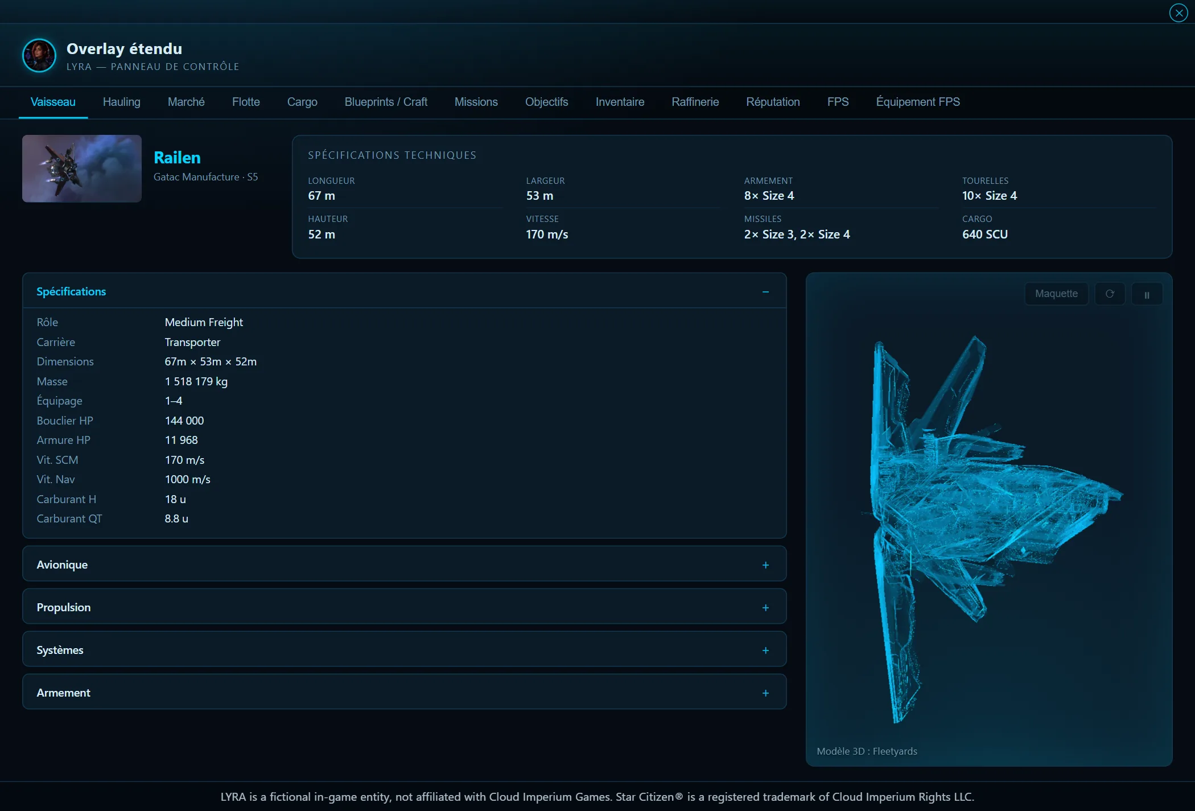This screenshot has width=1195, height=811.
Task: Switch to the Hauling tab
Action: coord(121,102)
